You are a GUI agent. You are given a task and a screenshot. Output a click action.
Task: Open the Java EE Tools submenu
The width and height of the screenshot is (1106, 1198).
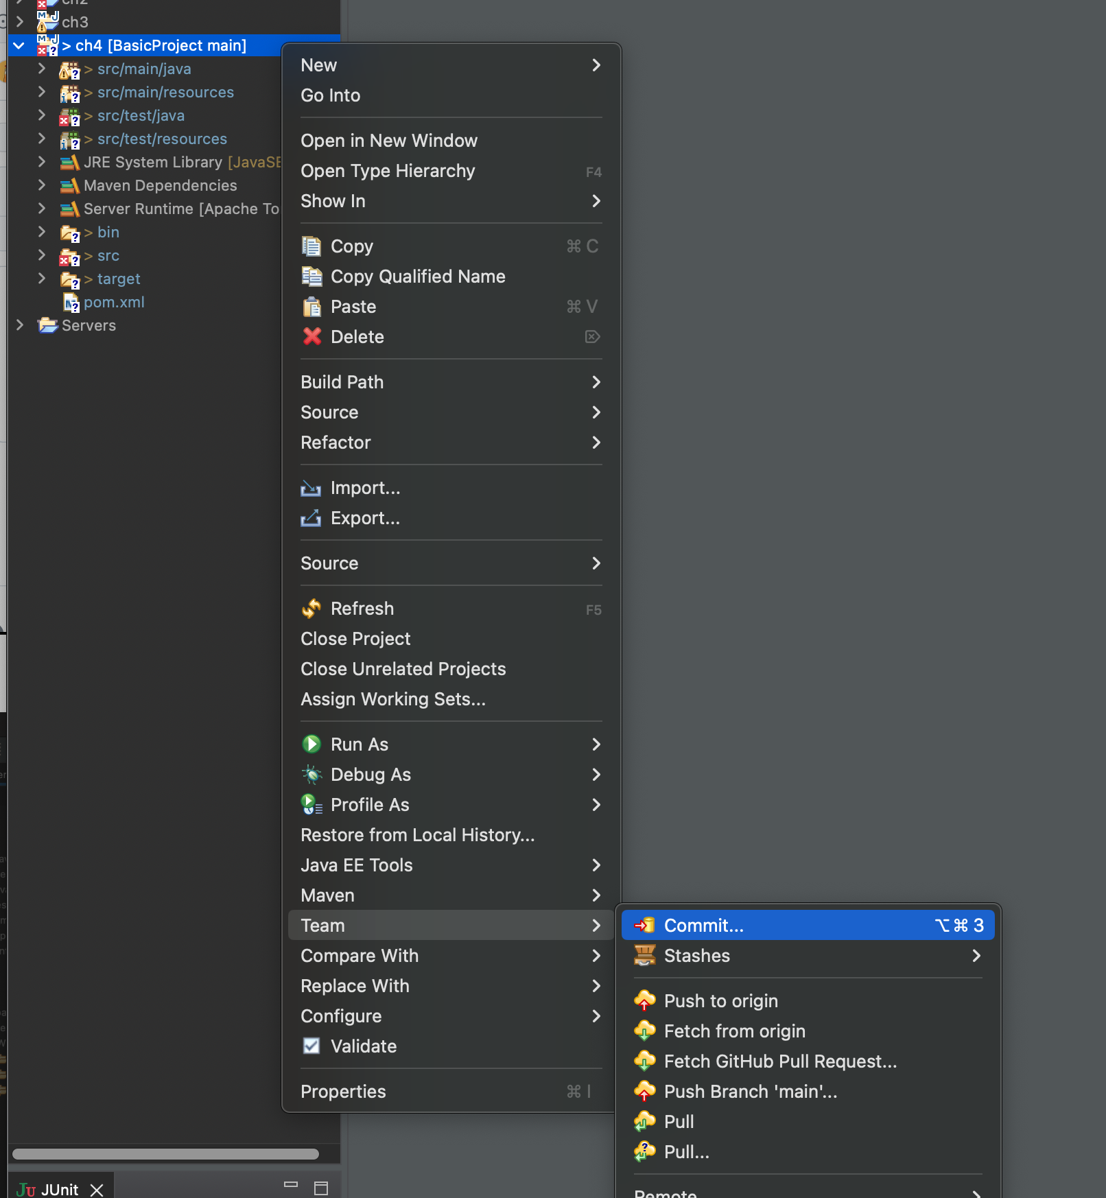point(451,865)
